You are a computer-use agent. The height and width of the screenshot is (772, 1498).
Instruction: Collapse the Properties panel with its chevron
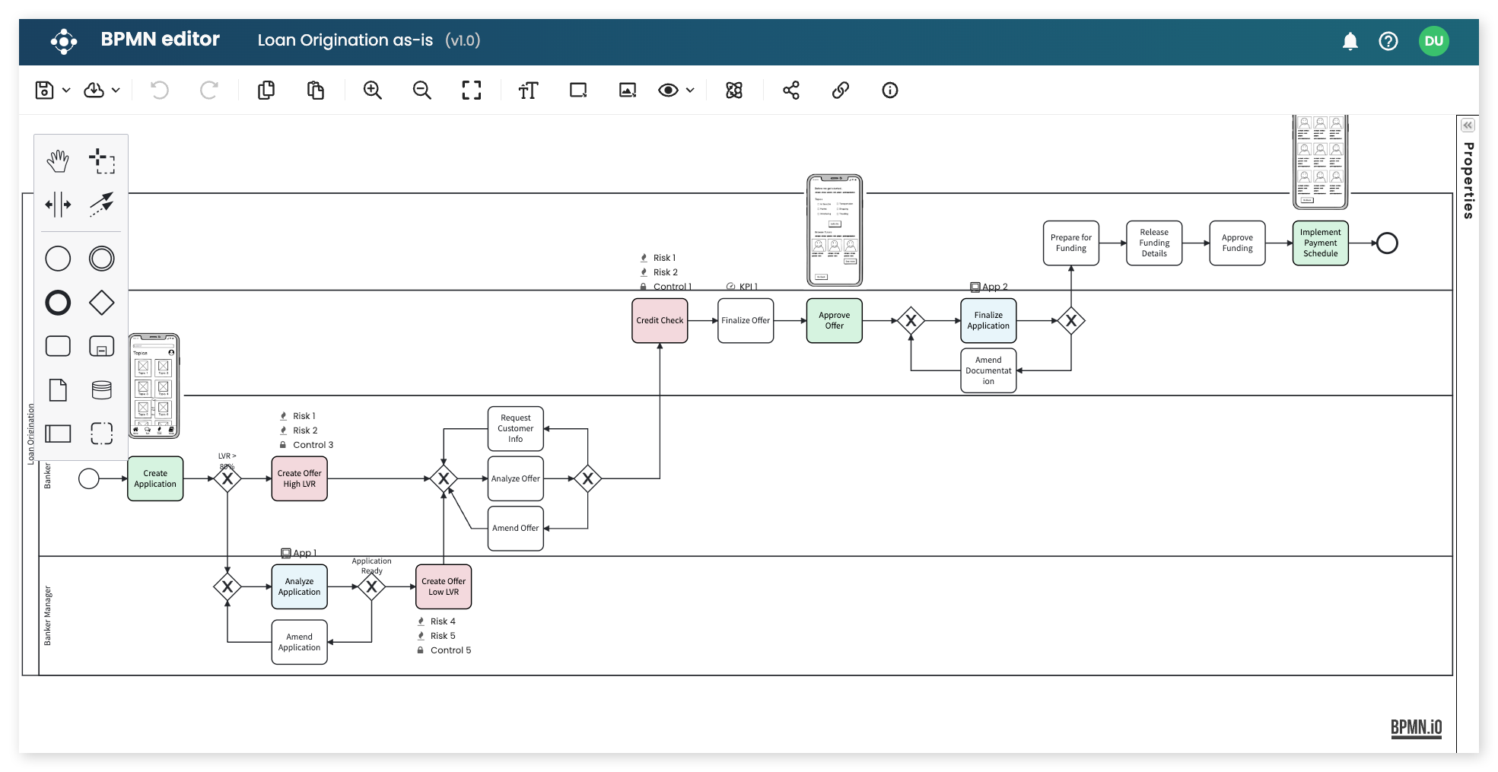click(1467, 125)
